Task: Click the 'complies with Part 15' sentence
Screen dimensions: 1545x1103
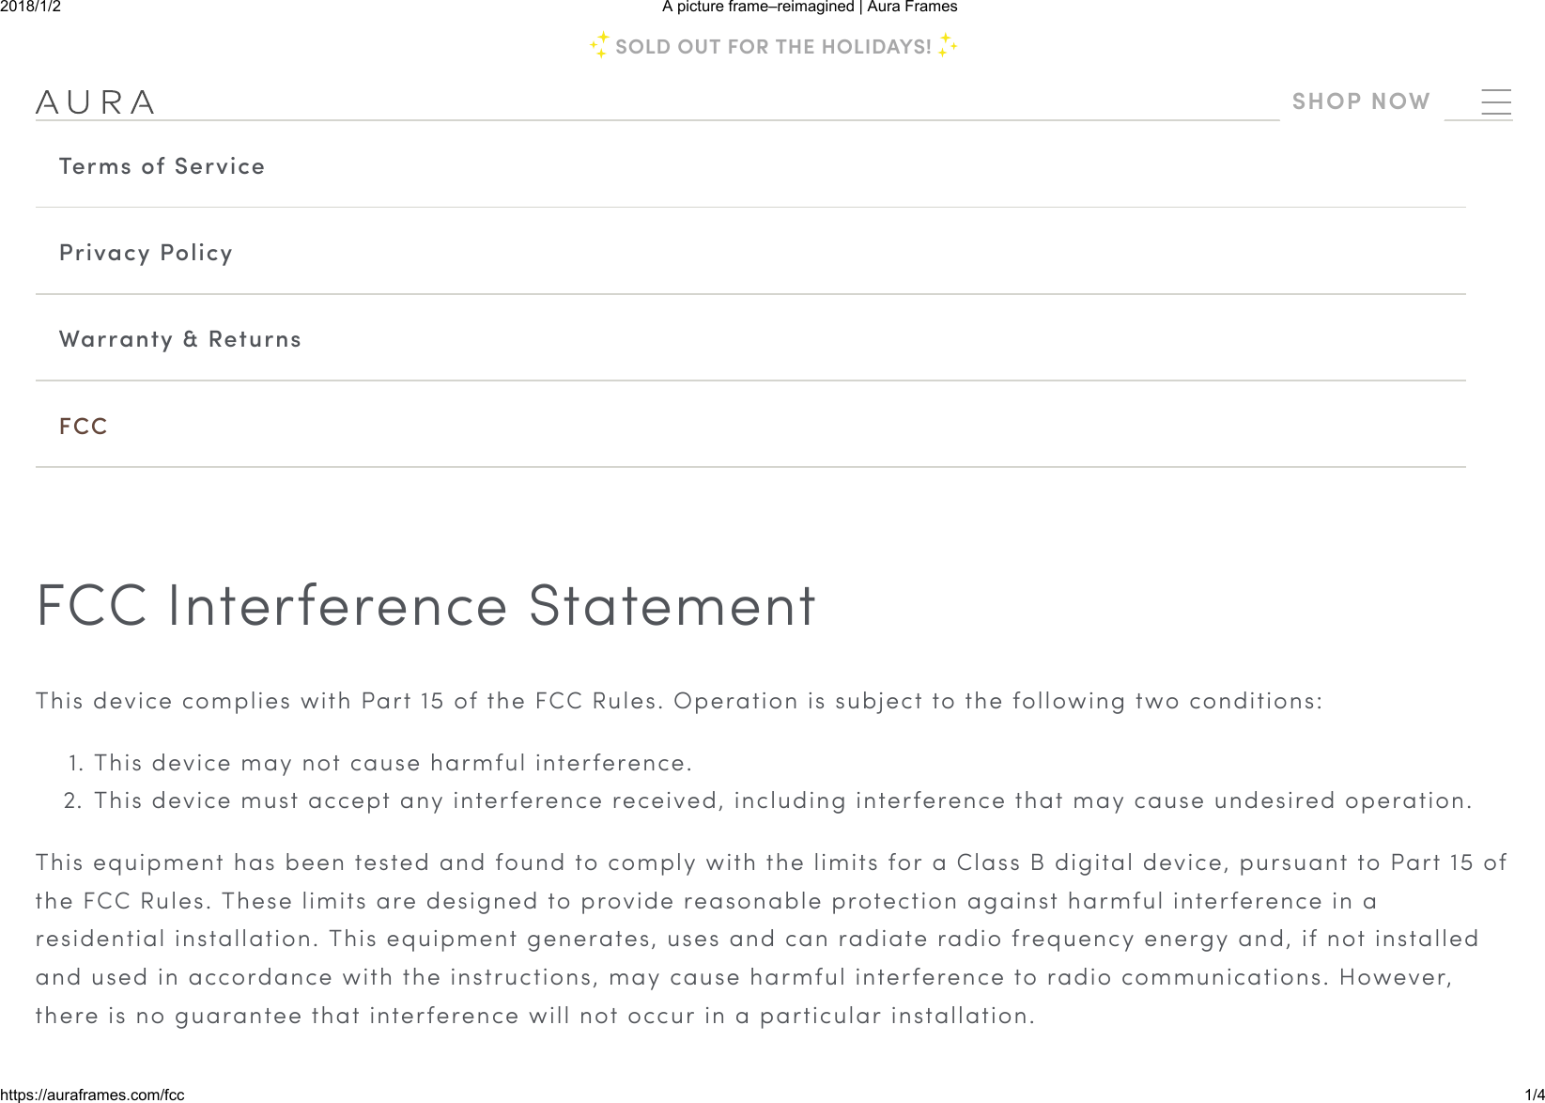Action: [x=349, y=701]
